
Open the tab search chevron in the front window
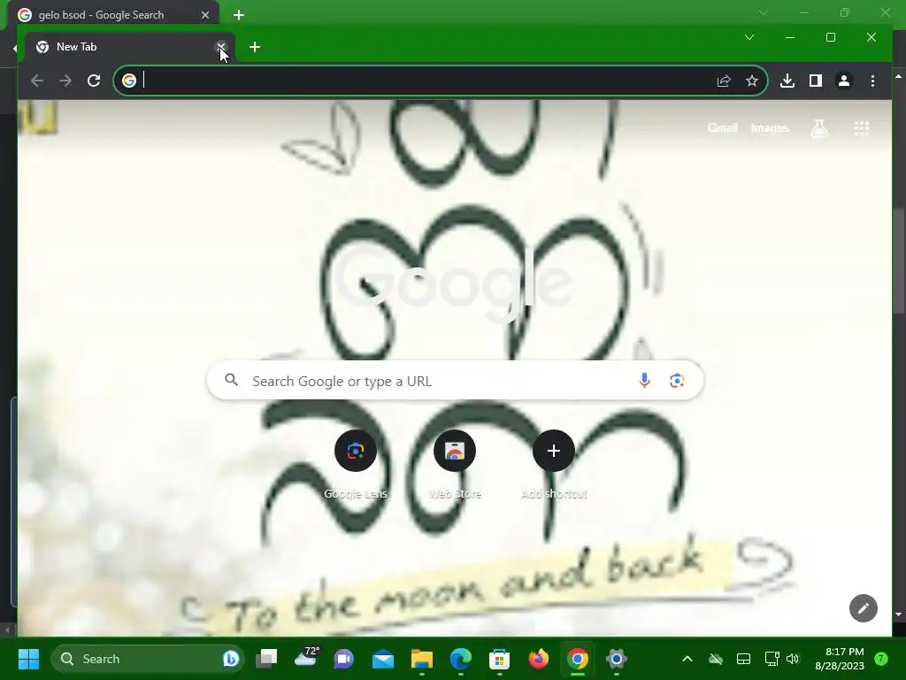tap(749, 37)
